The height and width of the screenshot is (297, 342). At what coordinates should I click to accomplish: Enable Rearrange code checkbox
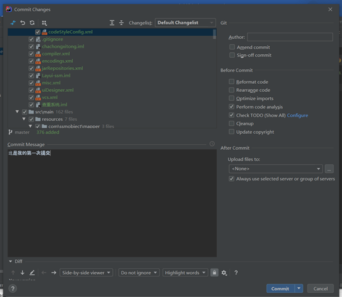pyautogui.click(x=231, y=90)
